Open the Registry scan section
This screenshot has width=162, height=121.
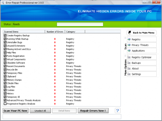point(142,39)
